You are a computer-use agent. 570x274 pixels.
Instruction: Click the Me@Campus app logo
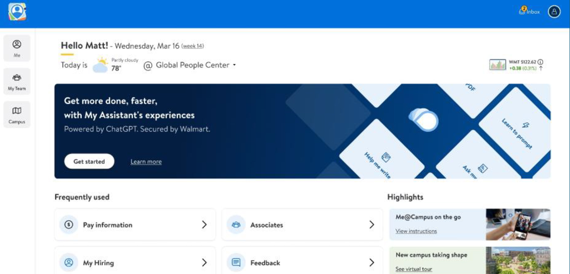click(x=17, y=12)
